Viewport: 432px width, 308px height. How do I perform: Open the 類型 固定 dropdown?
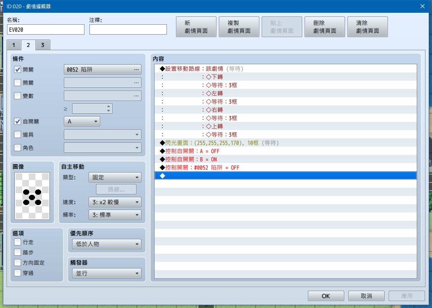115,177
